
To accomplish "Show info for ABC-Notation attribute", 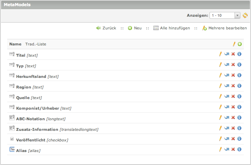I will pyautogui.click(x=239, y=118).
